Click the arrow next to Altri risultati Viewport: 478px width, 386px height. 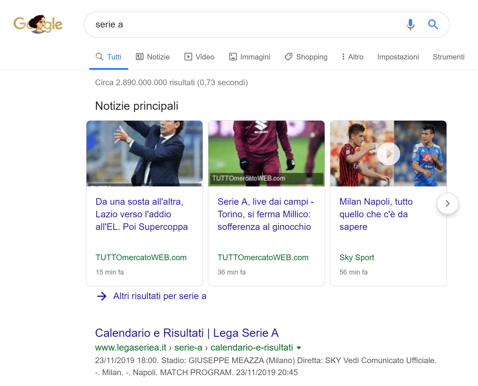click(x=102, y=296)
